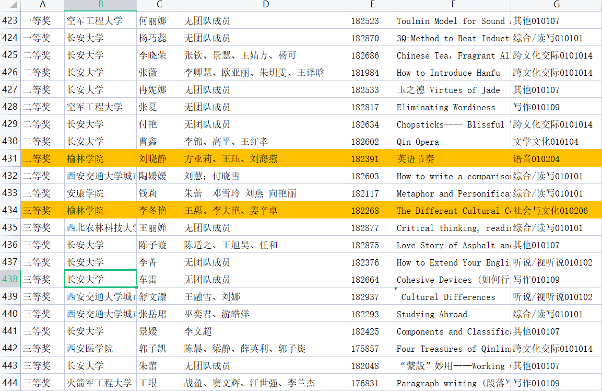Select the cell with number 175857
The image size is (602, 391).
tap(372, 349)
